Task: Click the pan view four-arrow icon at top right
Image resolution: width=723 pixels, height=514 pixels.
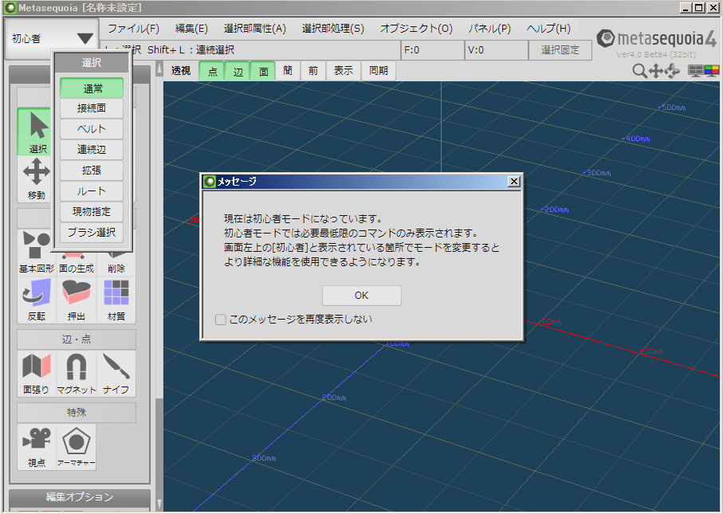Action: click(656, 71)
